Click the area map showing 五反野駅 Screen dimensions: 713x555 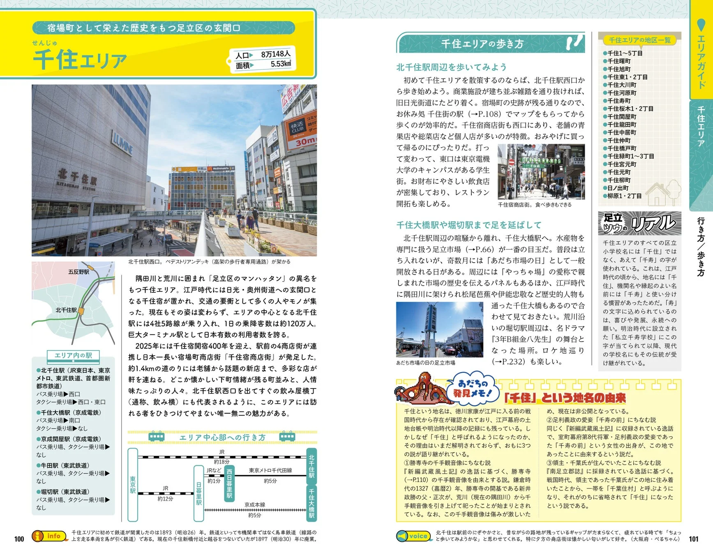click(x=73, y=303)
